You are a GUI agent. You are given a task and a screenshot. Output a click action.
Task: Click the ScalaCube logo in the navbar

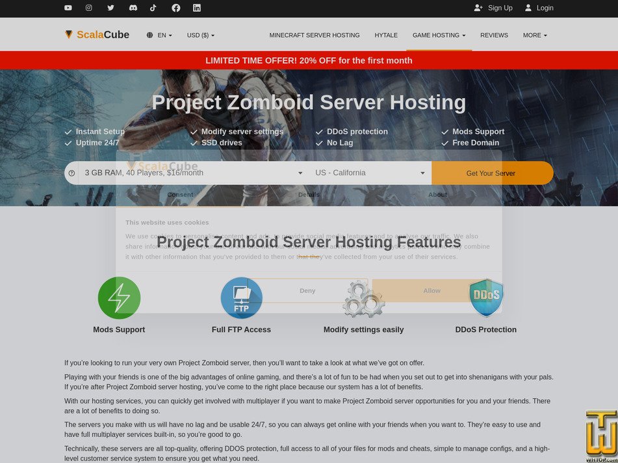pos(97,34)
